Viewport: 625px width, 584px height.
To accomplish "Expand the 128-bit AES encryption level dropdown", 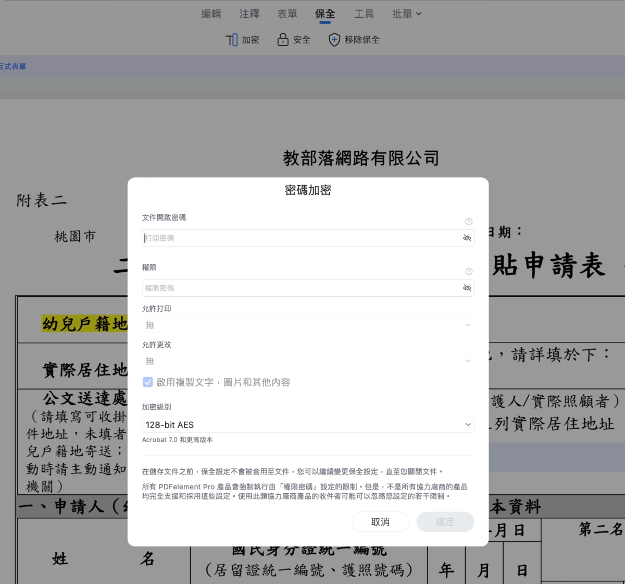I will pos(308,425).
